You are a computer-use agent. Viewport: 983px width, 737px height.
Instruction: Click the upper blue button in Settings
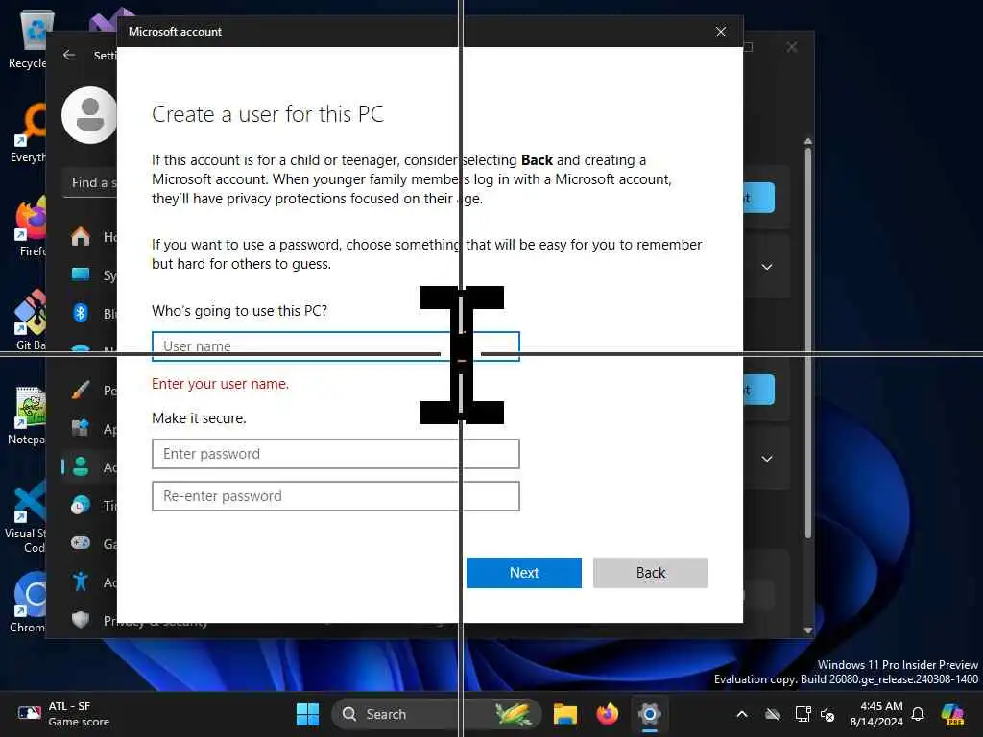[759, 198]
